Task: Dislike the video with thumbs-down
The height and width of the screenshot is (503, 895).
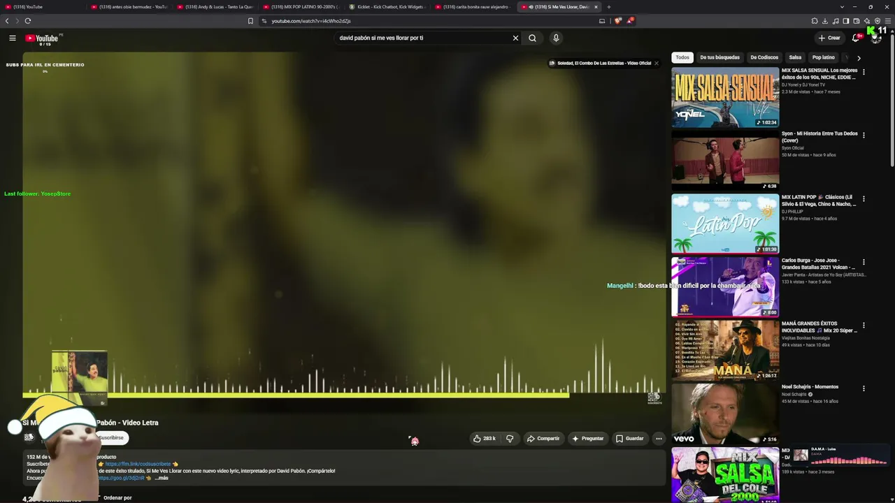Action: coord(510,439)
